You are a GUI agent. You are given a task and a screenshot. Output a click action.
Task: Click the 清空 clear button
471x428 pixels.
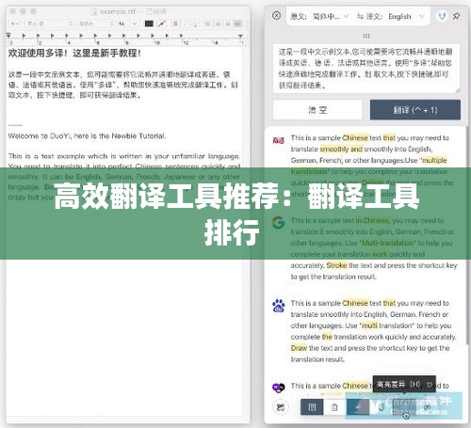click(x=317, y=110)
